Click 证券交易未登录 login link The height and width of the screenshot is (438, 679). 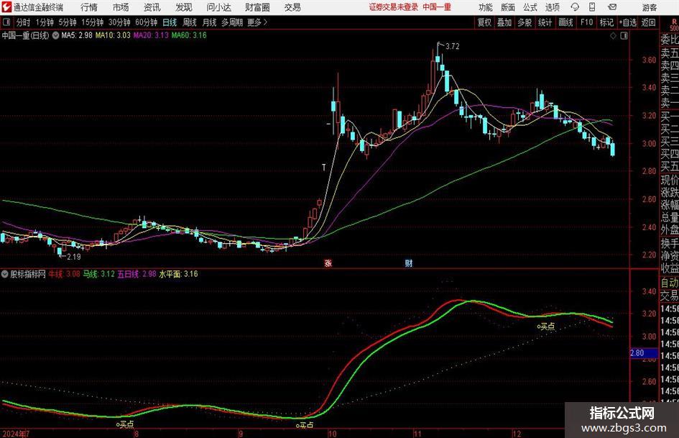click(394, 7)
